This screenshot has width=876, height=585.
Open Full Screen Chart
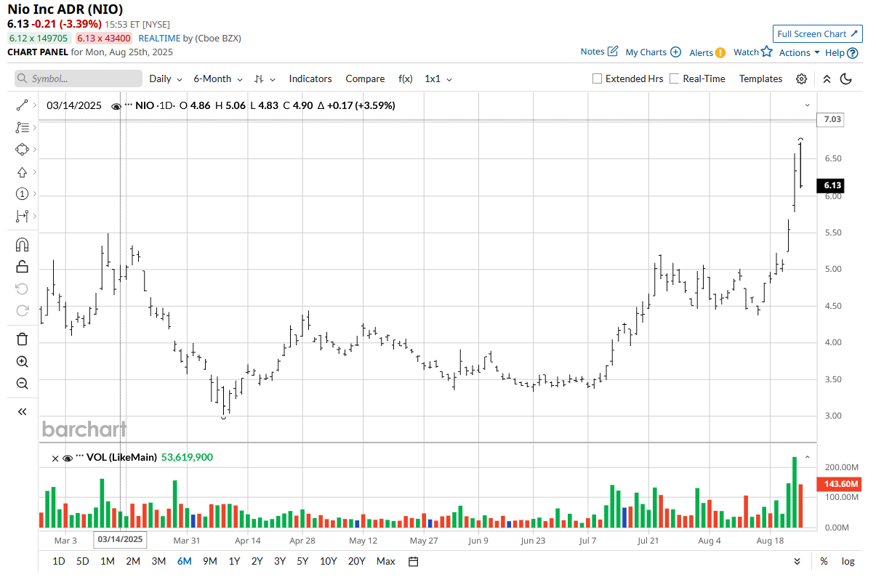(818, 33)
